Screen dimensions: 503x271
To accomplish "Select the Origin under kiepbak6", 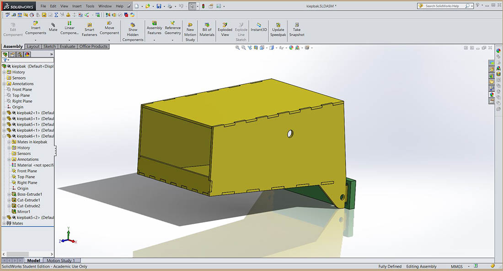I will (x=22, y=189).
